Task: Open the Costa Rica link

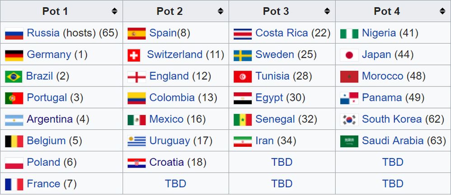Action: (x=282, y=33)
